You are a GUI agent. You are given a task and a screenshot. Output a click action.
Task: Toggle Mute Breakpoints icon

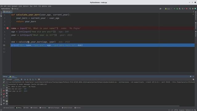pyautogui.click(x=4, y=97)
